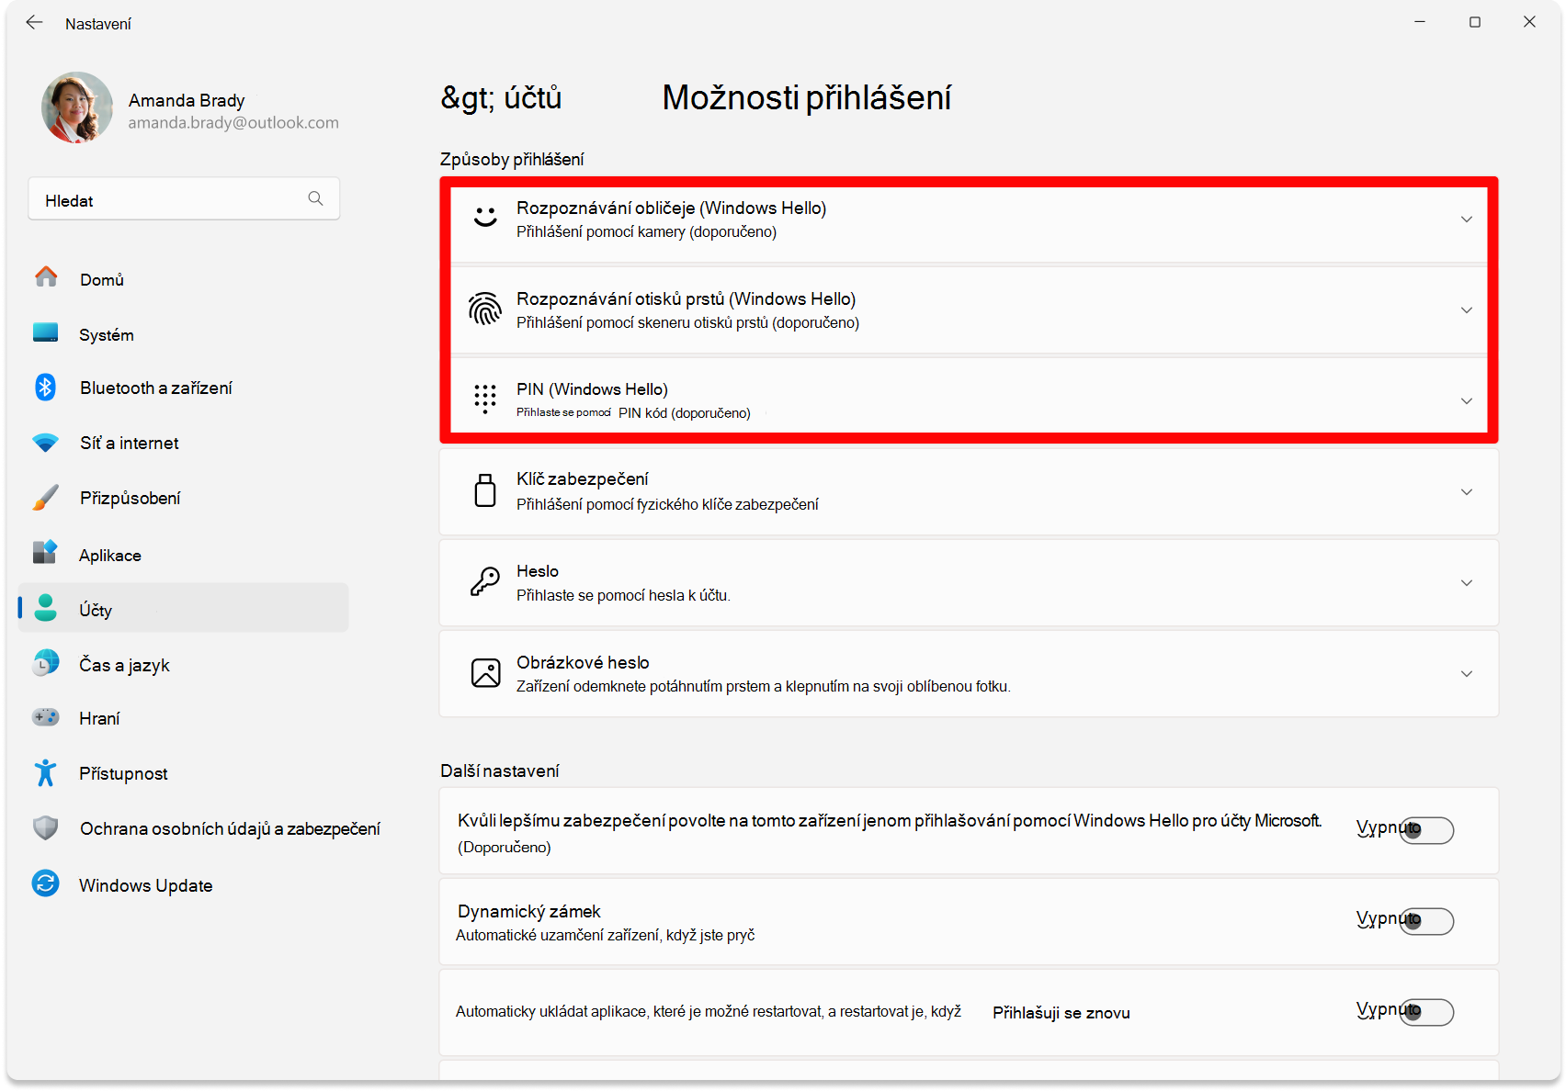Click the fingerprint recognition icon
Viewport: 1566px width, 1091px height.
point(485,309)
